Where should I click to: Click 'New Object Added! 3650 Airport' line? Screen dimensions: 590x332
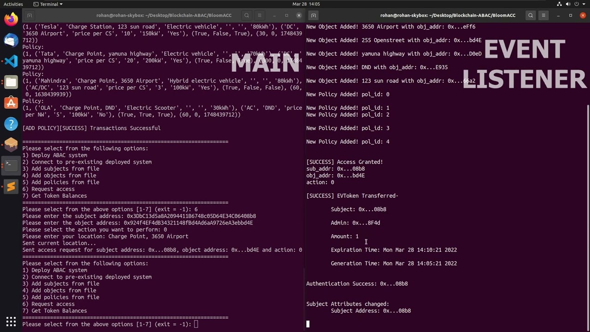(x=391, y=27)
